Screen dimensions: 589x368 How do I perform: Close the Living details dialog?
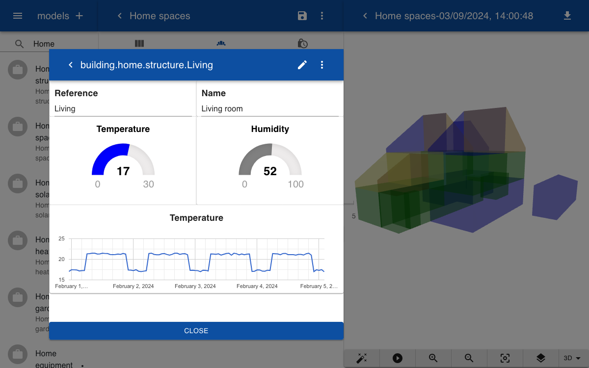pyautogui.click(x=196, y=331)
